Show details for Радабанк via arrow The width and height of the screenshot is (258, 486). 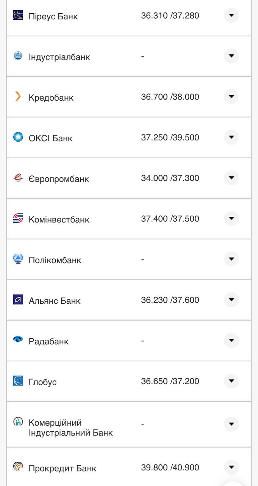tap(231, 341)
